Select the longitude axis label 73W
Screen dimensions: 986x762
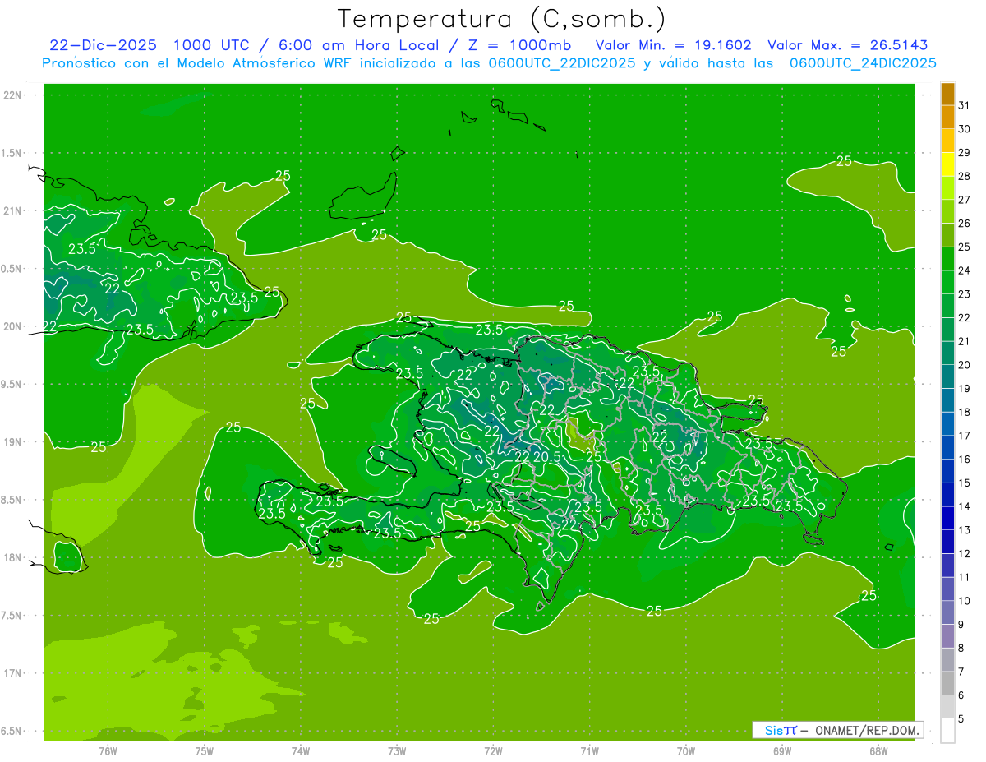tap(397, 751)
